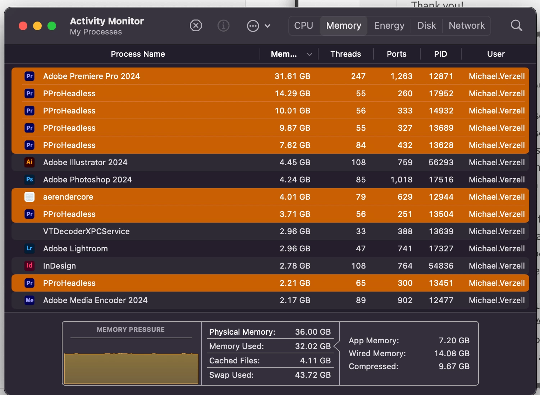This screenshot has width=540, height=395.
Task: Select the Adobe Premiere Pro 2024 process name
Action: click(x=91, y=76)
